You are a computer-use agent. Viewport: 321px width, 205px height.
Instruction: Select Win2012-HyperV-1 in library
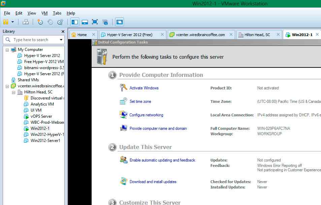click(x=47, y=134)
